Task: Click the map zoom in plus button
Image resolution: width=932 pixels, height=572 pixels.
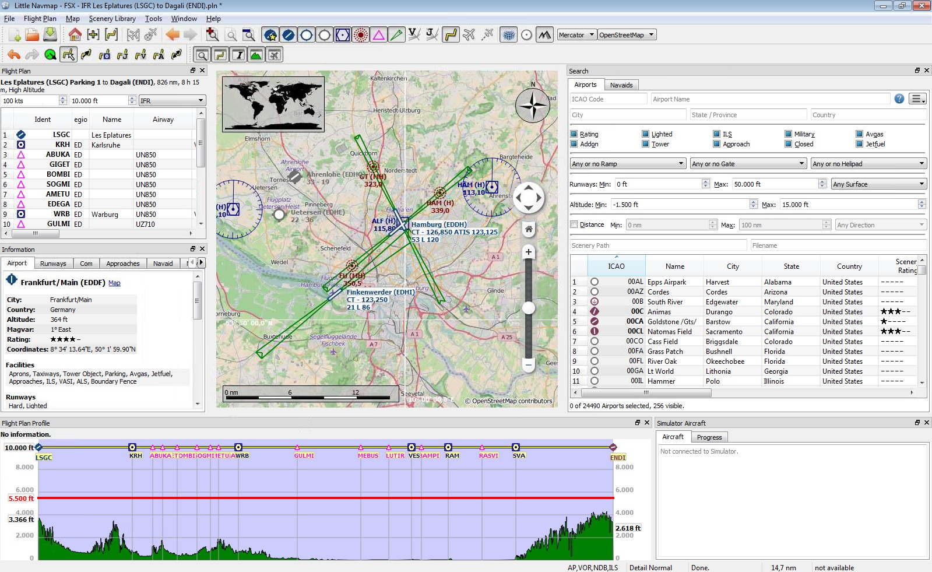Action: tap(528, 252)
